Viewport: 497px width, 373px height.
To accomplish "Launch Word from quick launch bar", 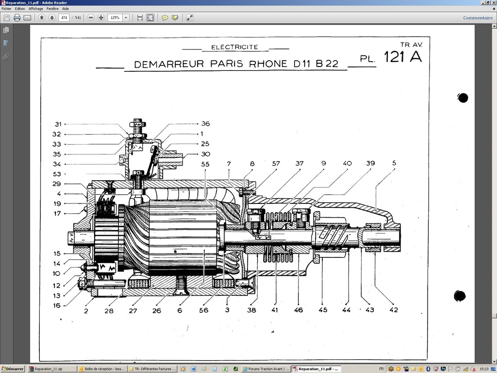I will tap(193, 369).
